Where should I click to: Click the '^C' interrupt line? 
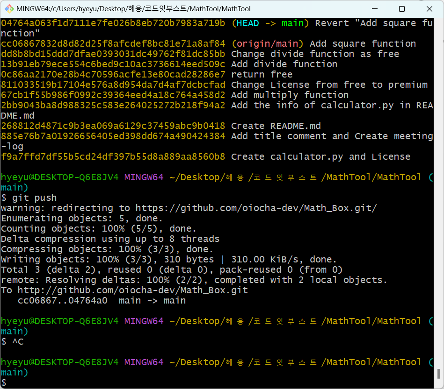point(17,341)
